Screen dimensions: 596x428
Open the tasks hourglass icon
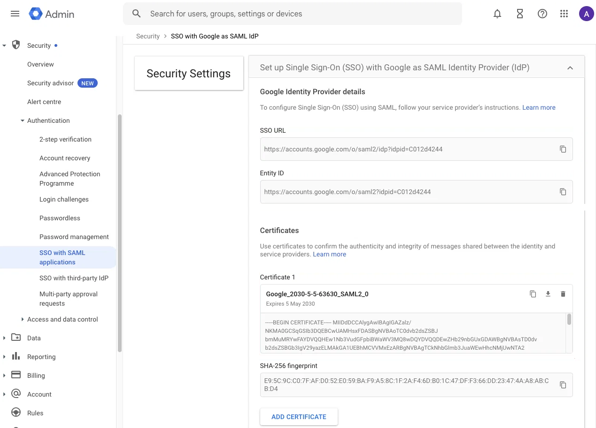[520, 14]
